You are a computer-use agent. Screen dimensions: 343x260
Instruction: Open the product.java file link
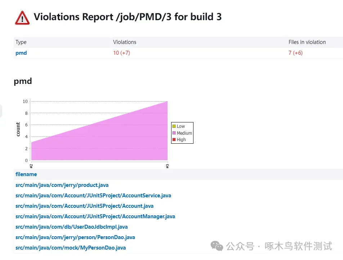coord(62,185)
